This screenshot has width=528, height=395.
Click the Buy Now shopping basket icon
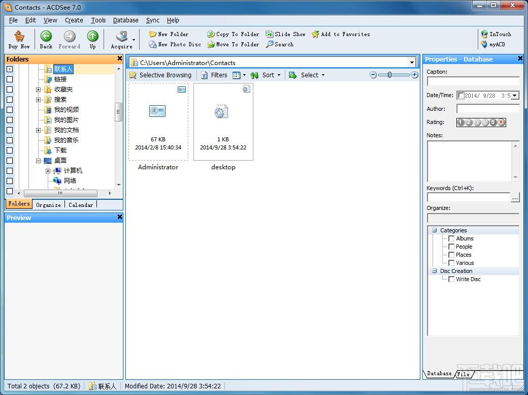(x=19, y=36)
